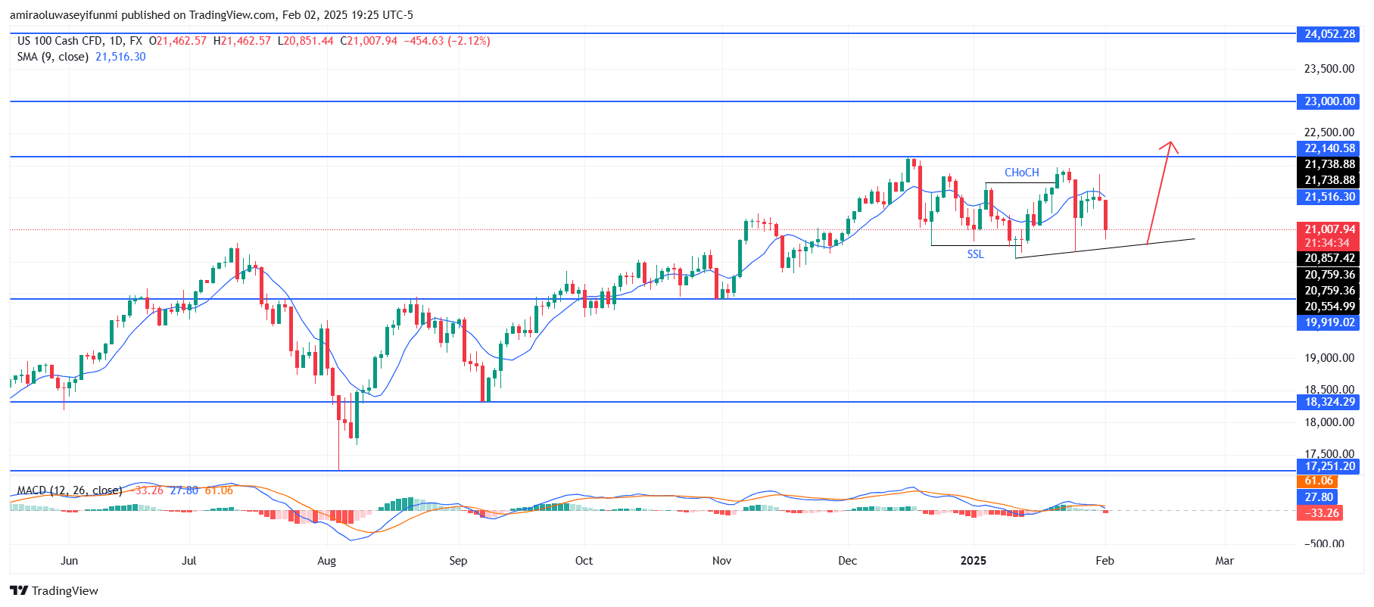Viewport: 1374px width, 607px height.
Task: Click the SMA (9, close) indicator legend
Action: [52, 57]
